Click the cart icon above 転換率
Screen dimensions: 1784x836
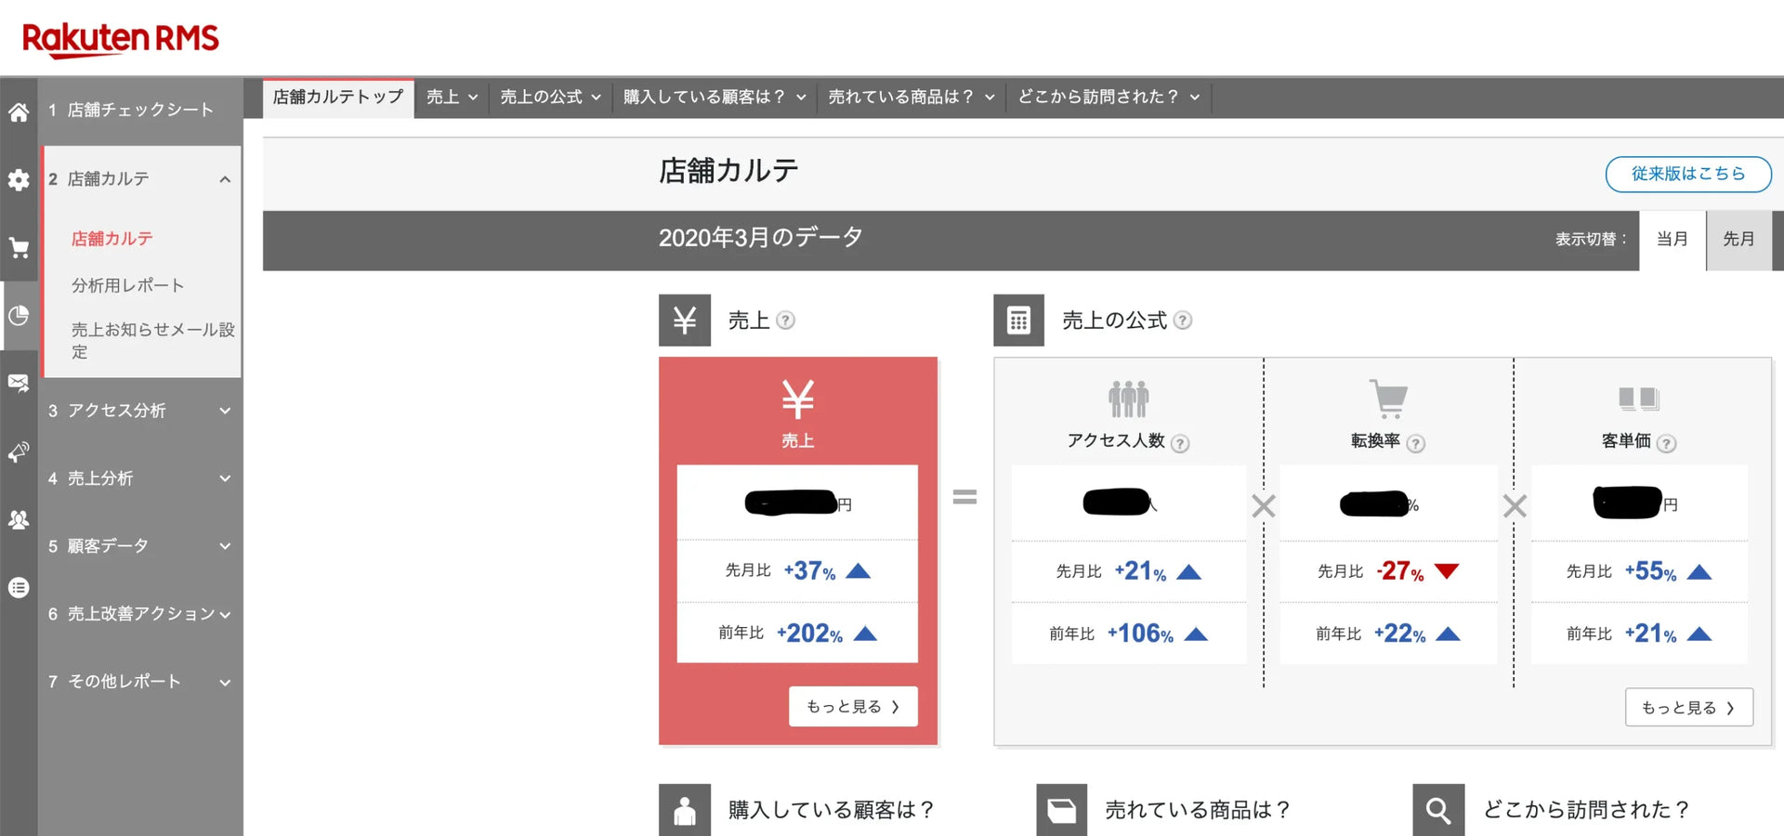pyautogui.click(x=1389, y=398)
